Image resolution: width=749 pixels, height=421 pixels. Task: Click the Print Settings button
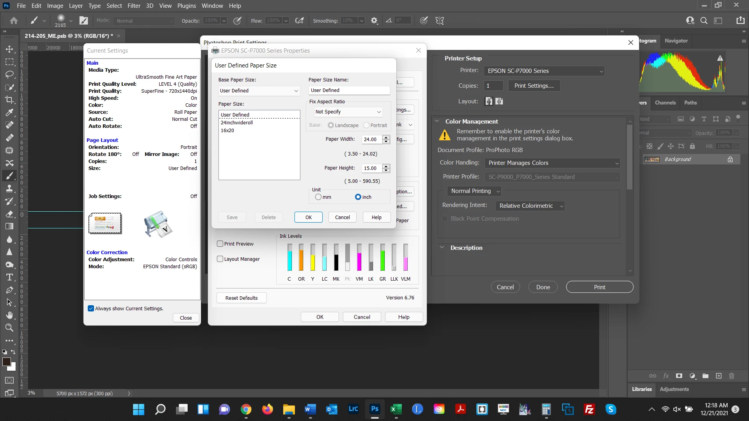coord(534,86)
